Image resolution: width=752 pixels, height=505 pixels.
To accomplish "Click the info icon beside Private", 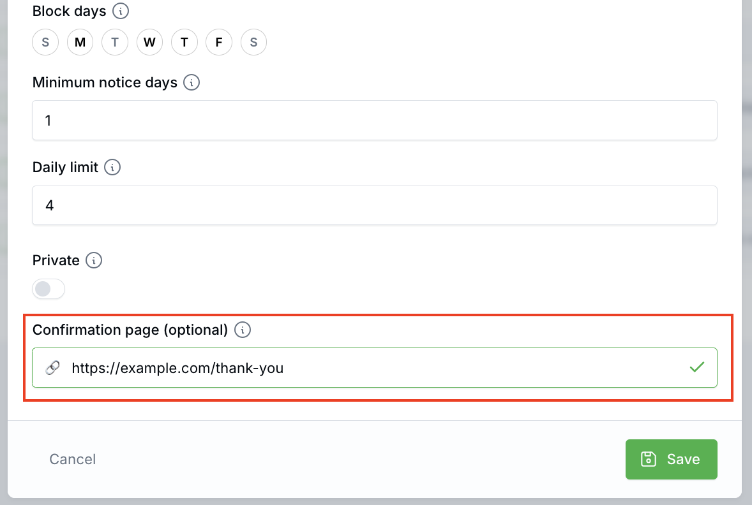I will [94, 261].
